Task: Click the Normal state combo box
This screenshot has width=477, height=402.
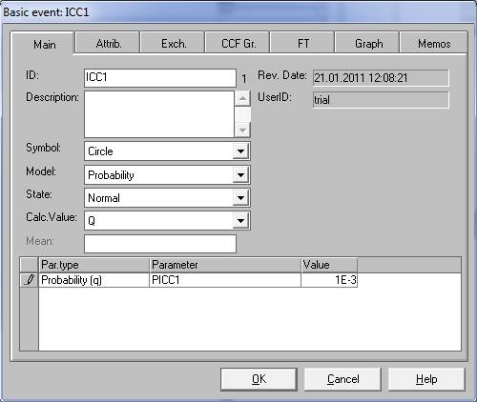Action: (x=167, y=198)
